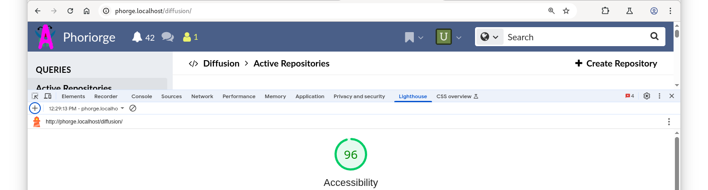Click the search magnifier button
The height and width of the screenshot is (190, 708).
click(654, 37)
